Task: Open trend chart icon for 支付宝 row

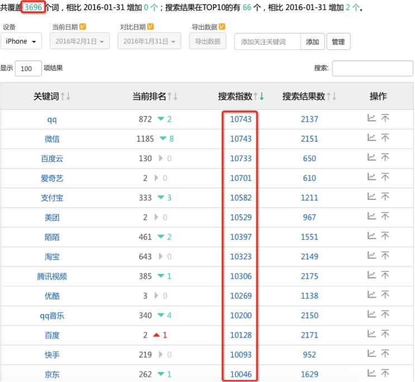Action: coord(371,197)
